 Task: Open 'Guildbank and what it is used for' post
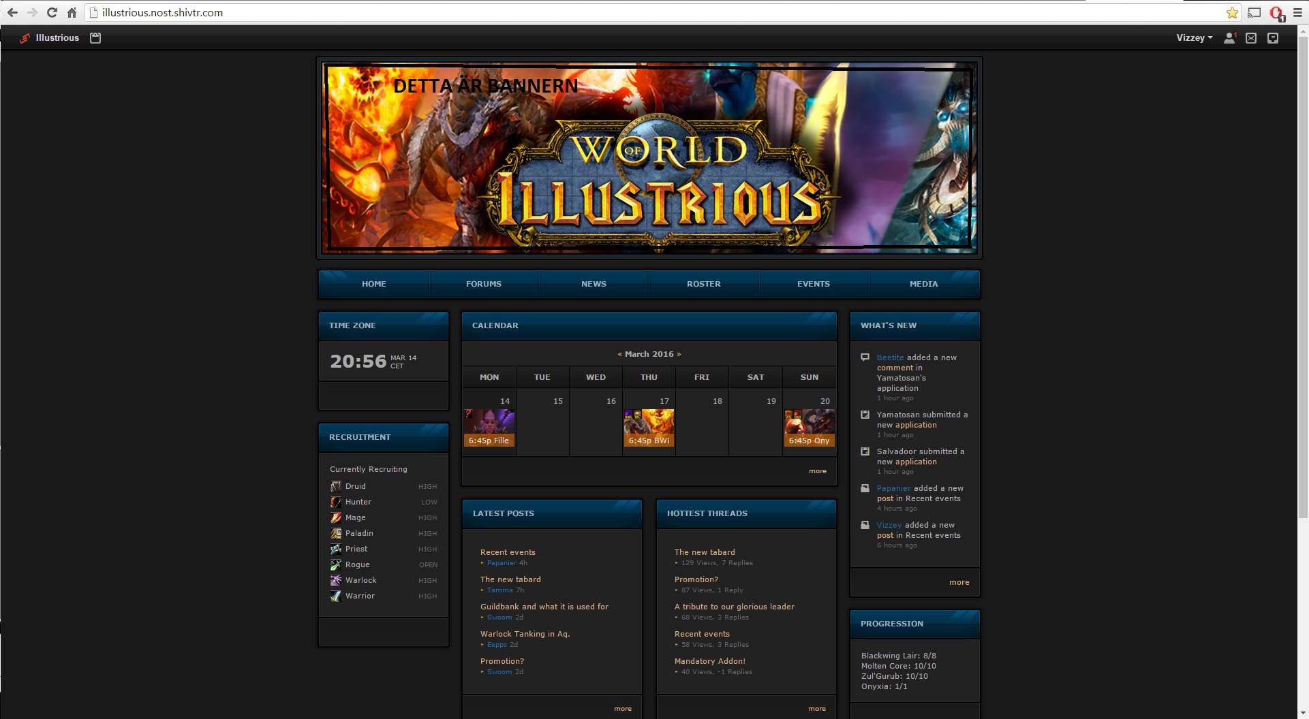[544, 607]
